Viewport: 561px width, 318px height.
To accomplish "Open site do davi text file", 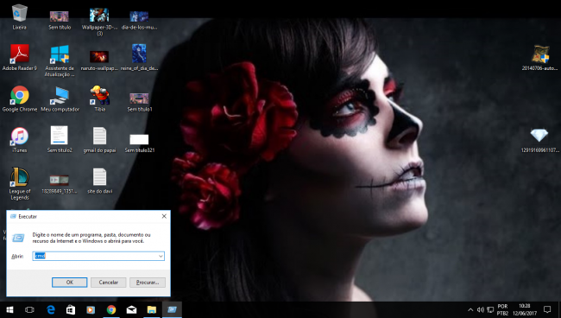I will pyautogui.click(x=99, y=181).
